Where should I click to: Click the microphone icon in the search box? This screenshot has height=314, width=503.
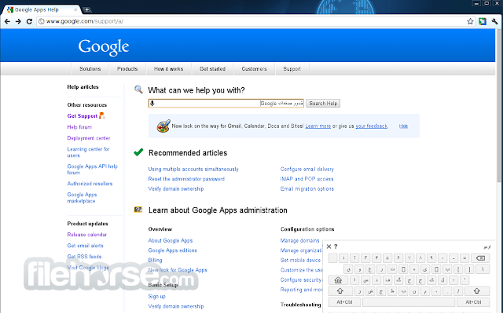click(x=152, y=103)
